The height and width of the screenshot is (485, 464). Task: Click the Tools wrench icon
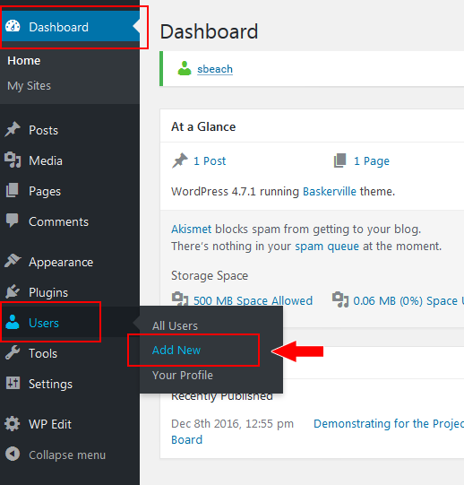click(x=13, y=352)
